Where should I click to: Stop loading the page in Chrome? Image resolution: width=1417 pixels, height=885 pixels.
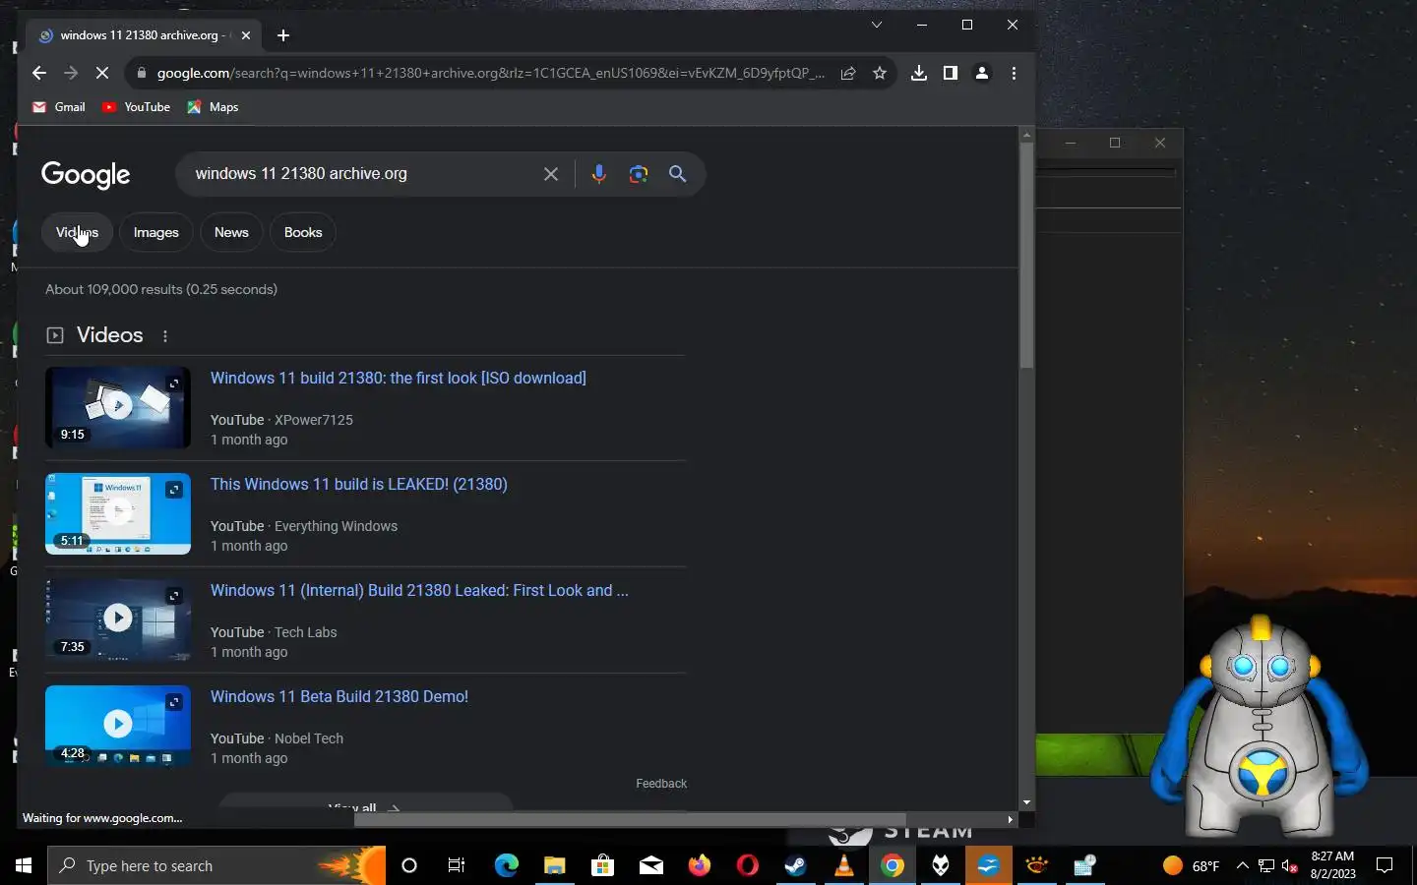103,73
